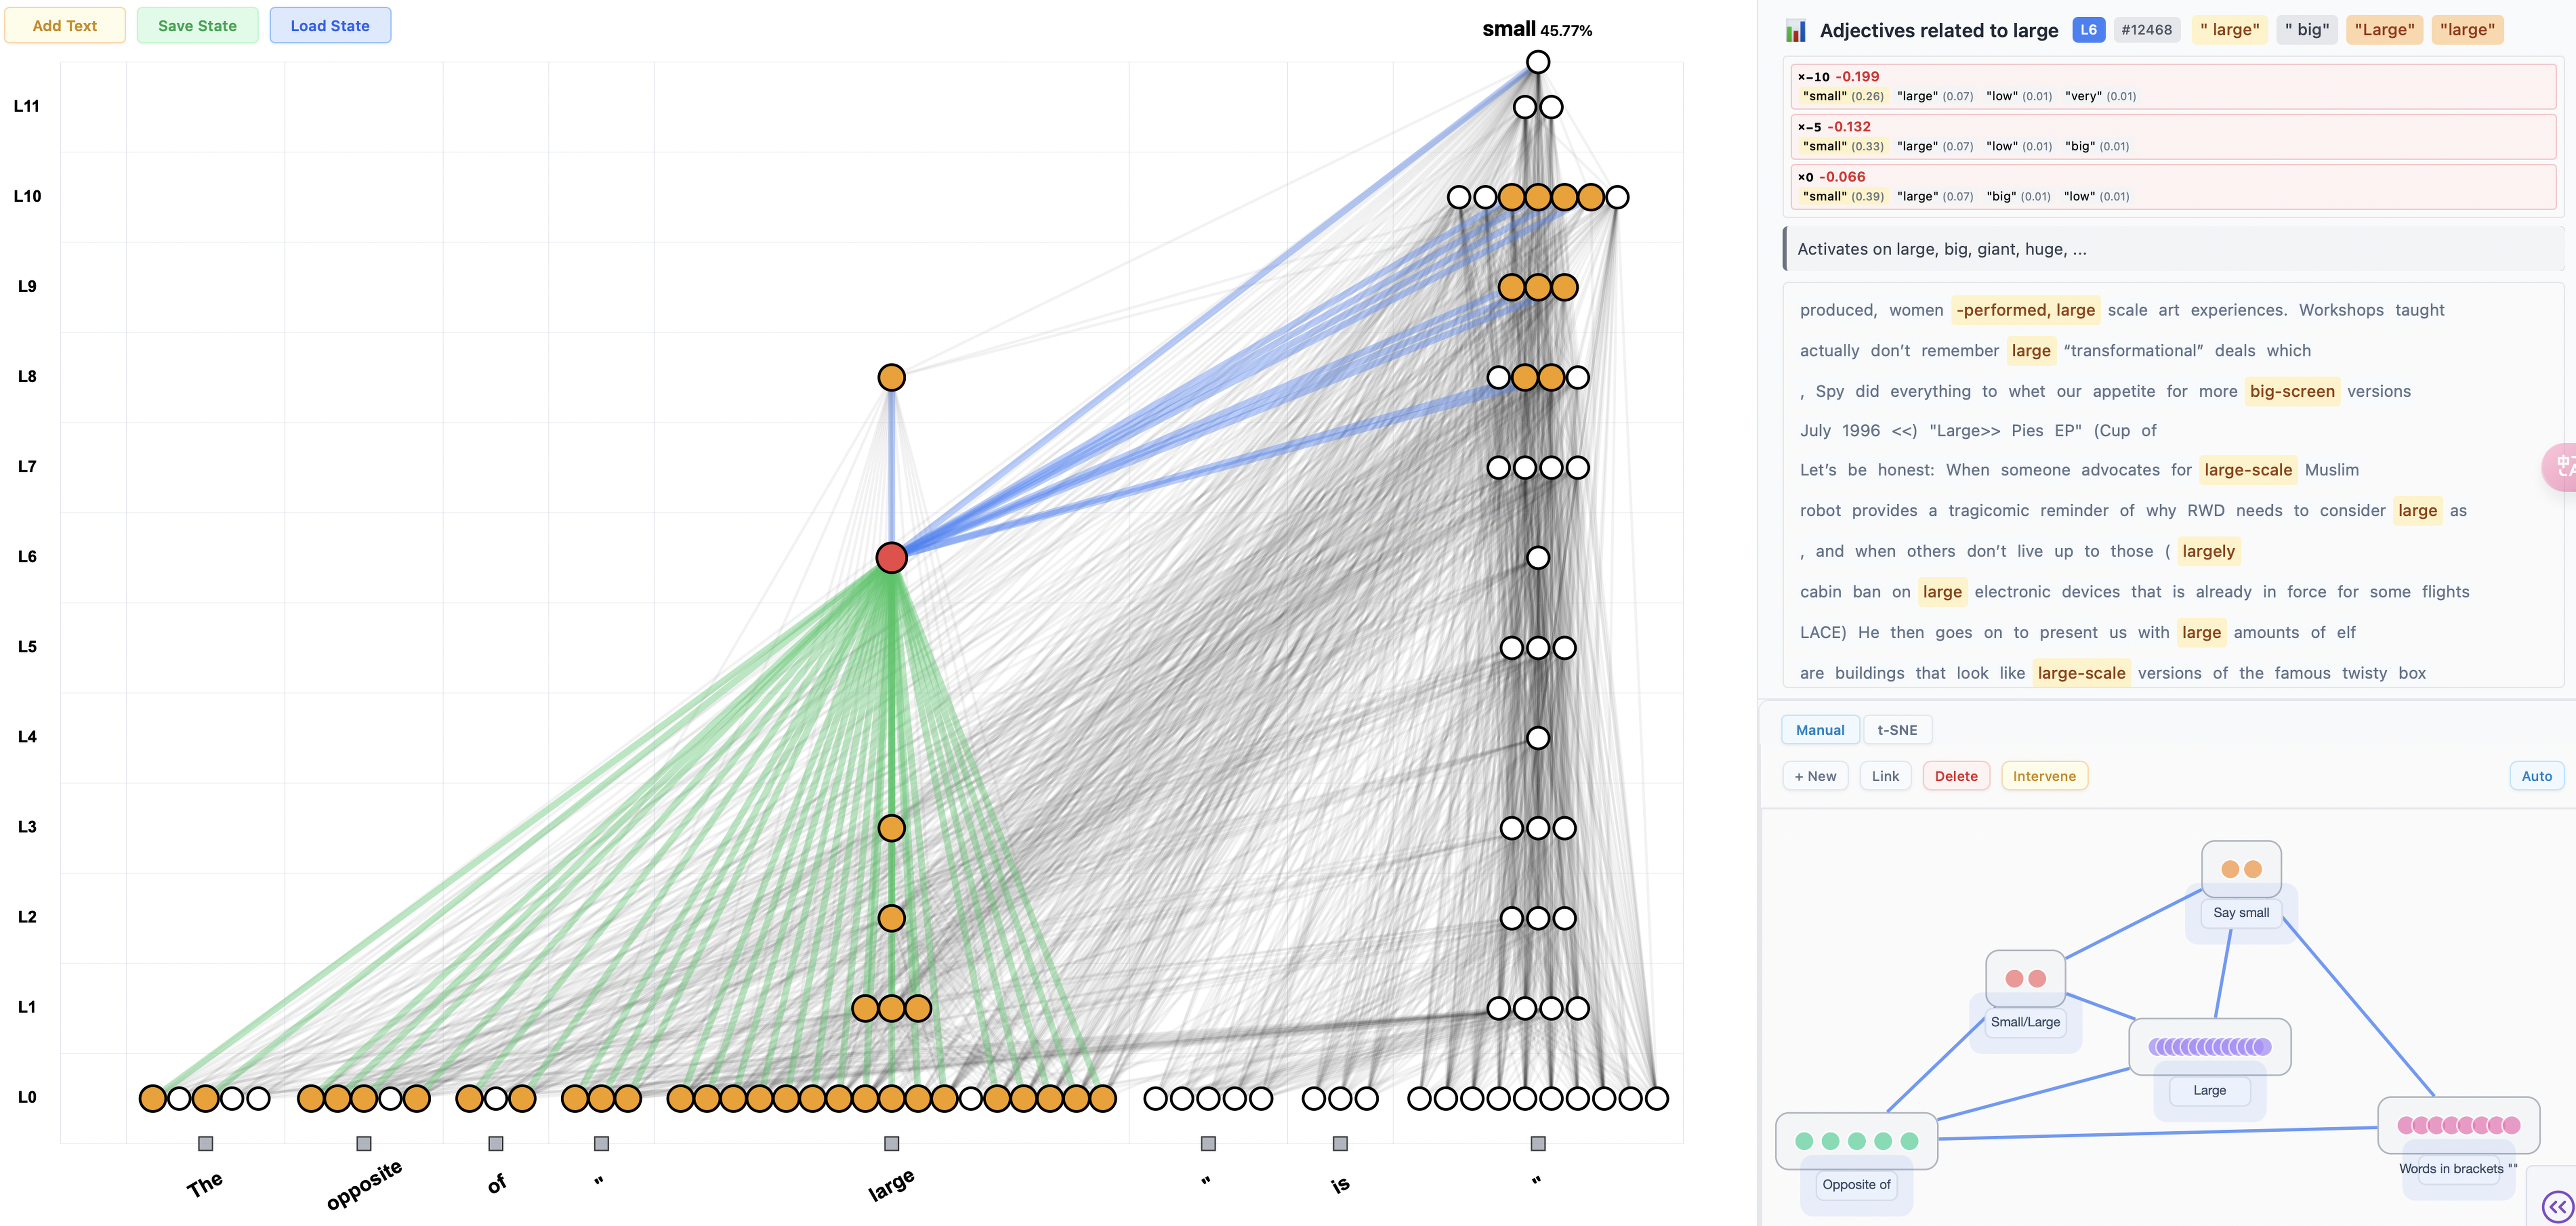Screen dimensions: 2576x1226
Task: Click the gray square marker above of
Action: [x=496, y=1143]
